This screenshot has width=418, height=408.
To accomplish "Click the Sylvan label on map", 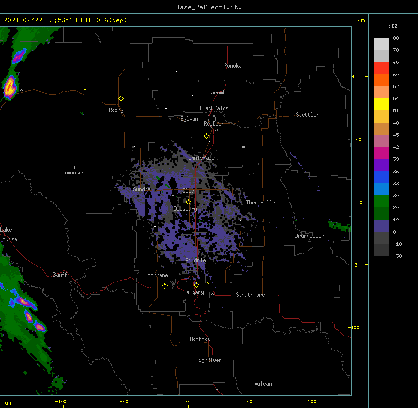I will coord(189,119).
